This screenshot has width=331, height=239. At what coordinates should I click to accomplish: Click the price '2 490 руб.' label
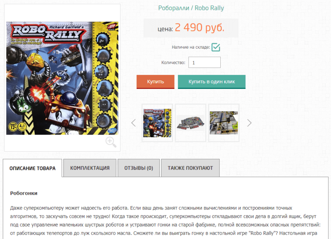tap(200, 27)
